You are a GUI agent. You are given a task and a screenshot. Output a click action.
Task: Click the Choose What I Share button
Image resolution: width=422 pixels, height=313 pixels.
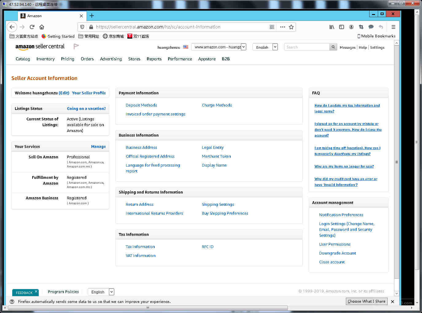click(x=366, y=301)
